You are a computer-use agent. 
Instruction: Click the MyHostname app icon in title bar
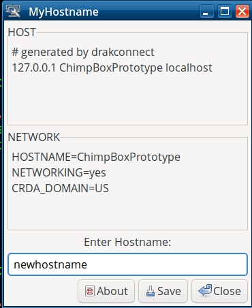13,11
